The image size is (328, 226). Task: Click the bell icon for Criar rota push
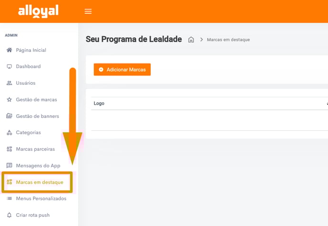tap(9, 215)
